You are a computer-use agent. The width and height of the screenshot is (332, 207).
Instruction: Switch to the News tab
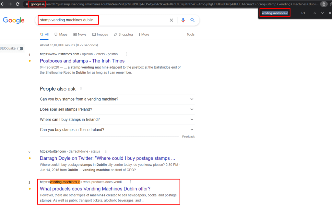[x=80, y=34]
